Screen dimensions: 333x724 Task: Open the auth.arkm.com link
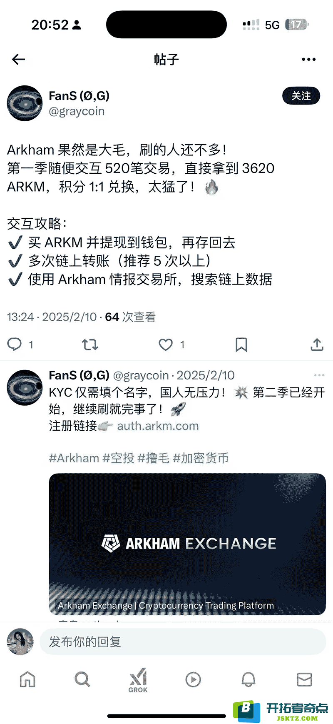tap(158, 426)
